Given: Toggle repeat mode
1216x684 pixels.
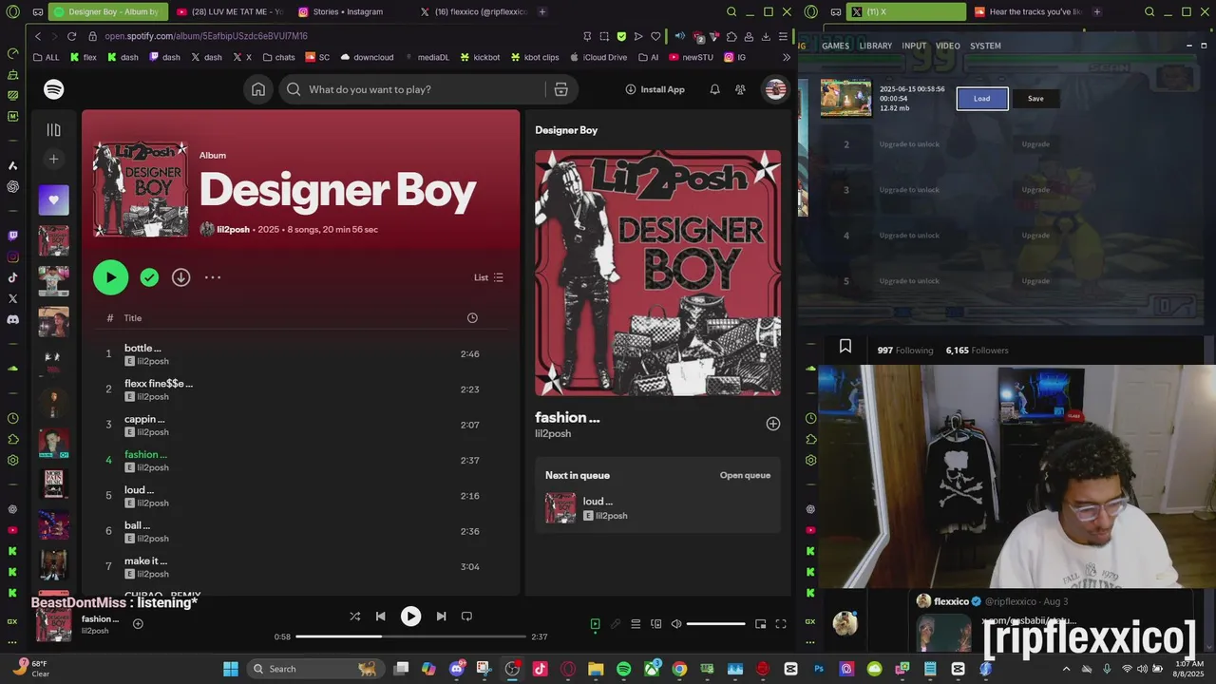Looking at the screenshot, I should 466,617.
